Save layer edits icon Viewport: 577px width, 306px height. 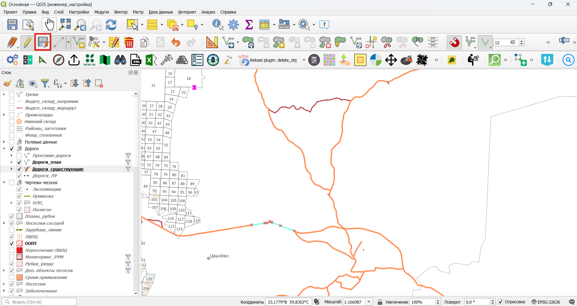coord(43,42)
